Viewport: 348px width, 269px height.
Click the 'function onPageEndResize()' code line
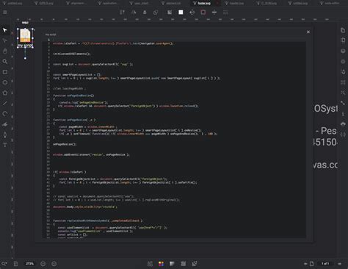(x=73, y=96)
